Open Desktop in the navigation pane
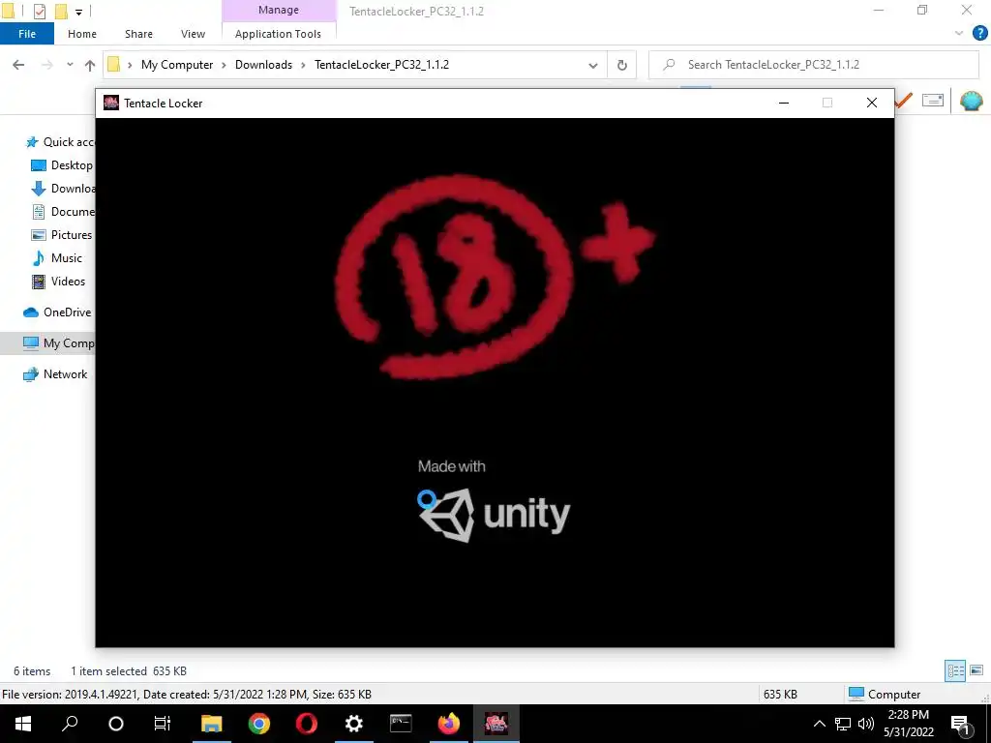Image resolution: width=991 pixels, height=743 pixels. click(62, 164)
